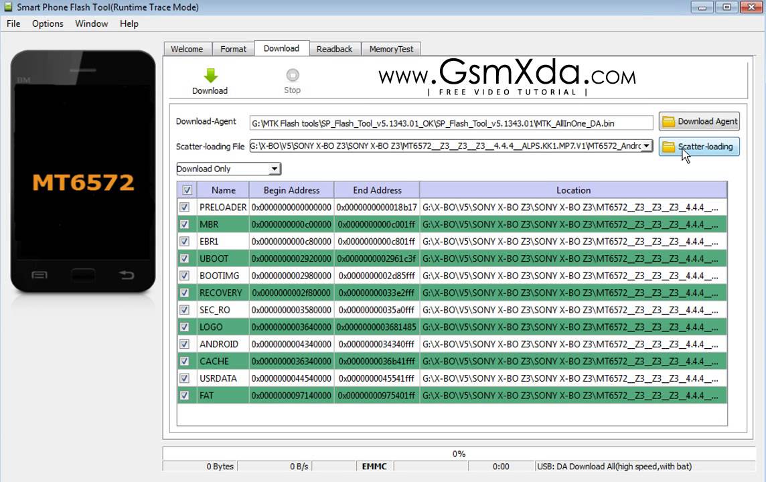Uncheck the LOGO partition checkbox

click(x=184, y=327)
